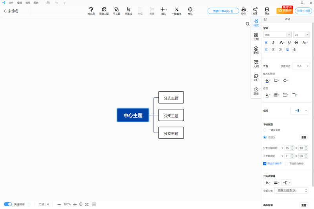Image resolution: width=314 pixels, height=209 pixels.
Task: Open the 结构 layout structure dropdown
Action: click(299, 111)
